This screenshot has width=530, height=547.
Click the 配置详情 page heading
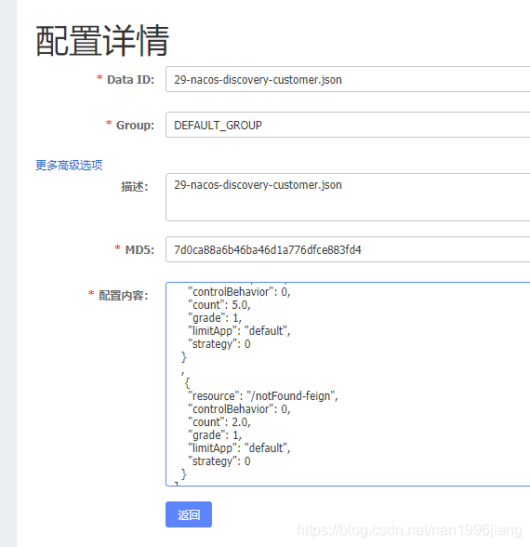(x=102, y=41)
